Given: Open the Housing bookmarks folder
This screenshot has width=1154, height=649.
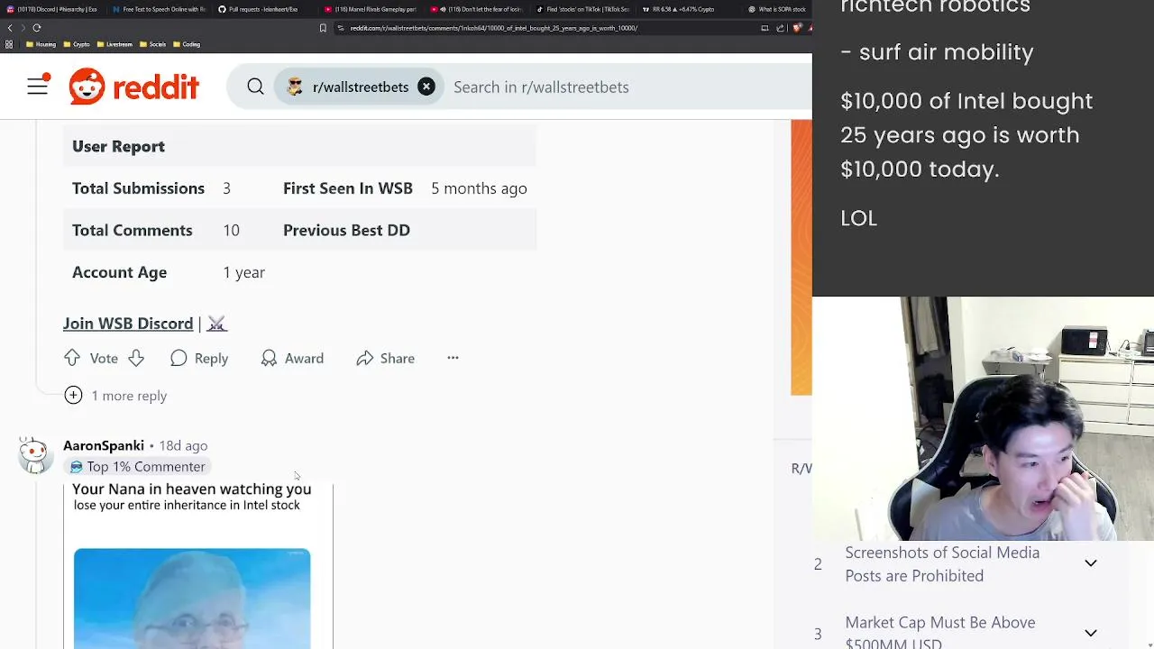Looking at the screenshot, I should tap(41, 44).
